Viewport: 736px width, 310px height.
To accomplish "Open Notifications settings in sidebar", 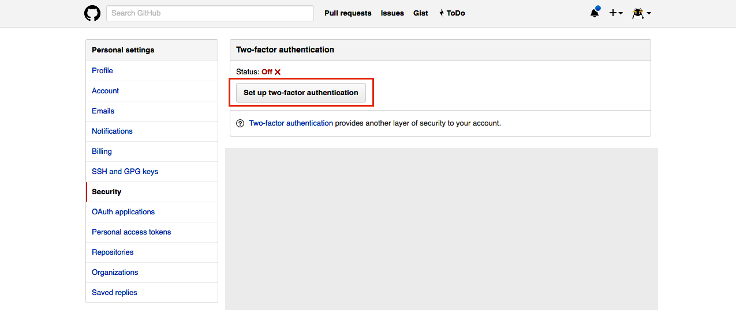I will (x=152, y=131).
